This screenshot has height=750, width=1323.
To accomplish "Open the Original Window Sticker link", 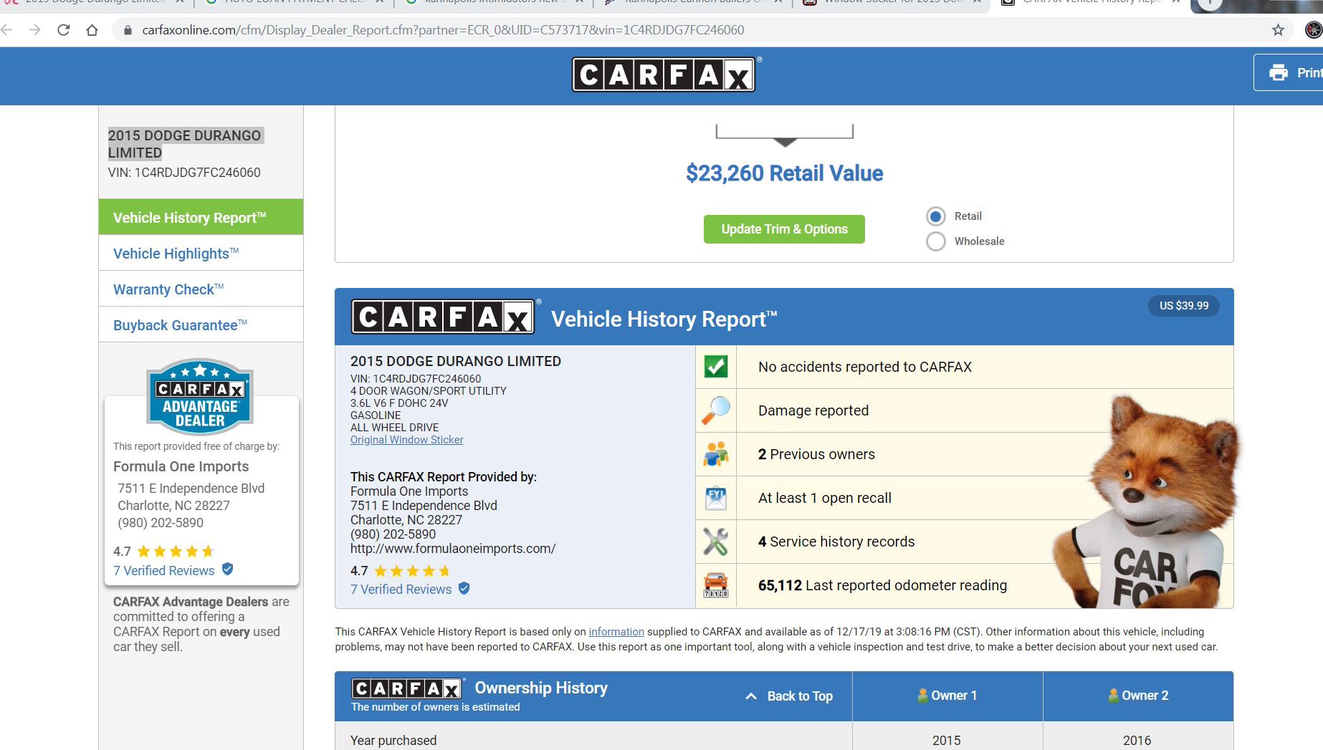I will pos(406,440).
